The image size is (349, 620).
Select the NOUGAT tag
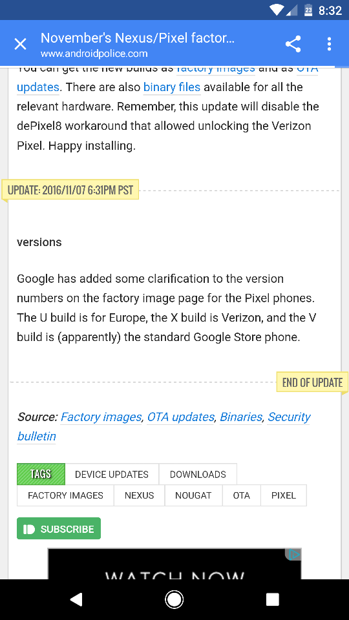(193, 495)
